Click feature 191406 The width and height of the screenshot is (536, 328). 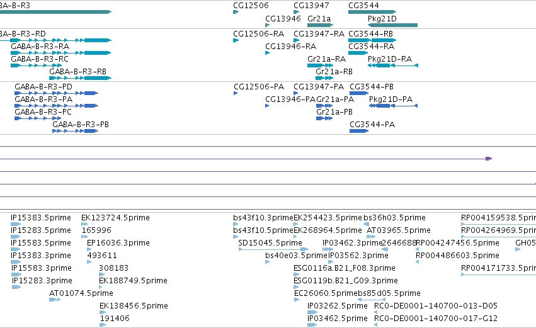[115, 319]
